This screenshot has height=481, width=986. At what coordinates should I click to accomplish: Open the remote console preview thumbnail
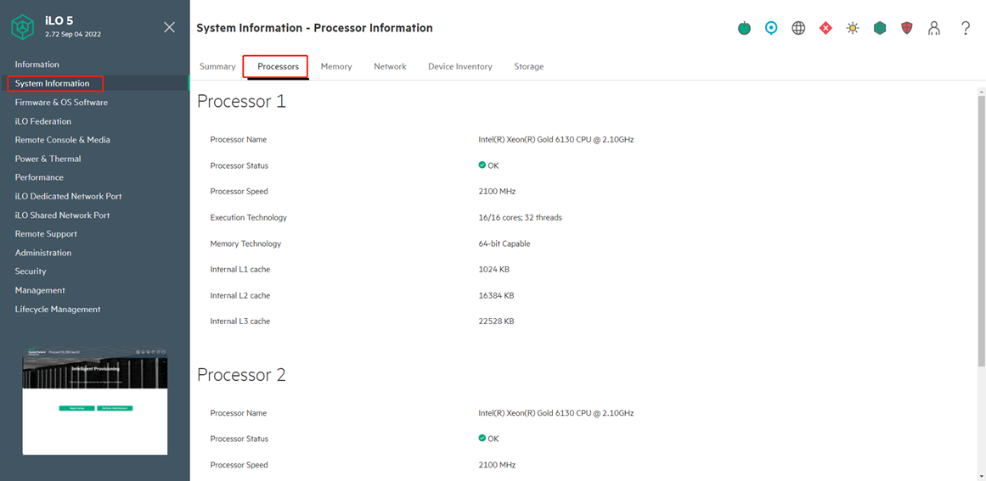(x=95, y=400)
